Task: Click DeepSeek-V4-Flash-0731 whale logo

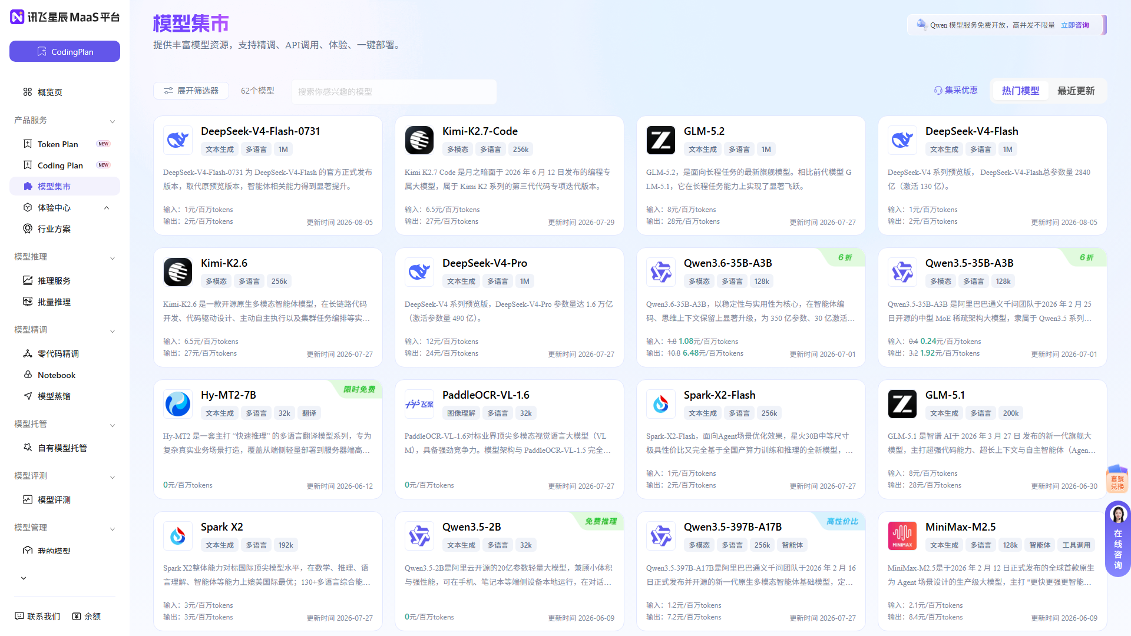Action: (178, 140)
